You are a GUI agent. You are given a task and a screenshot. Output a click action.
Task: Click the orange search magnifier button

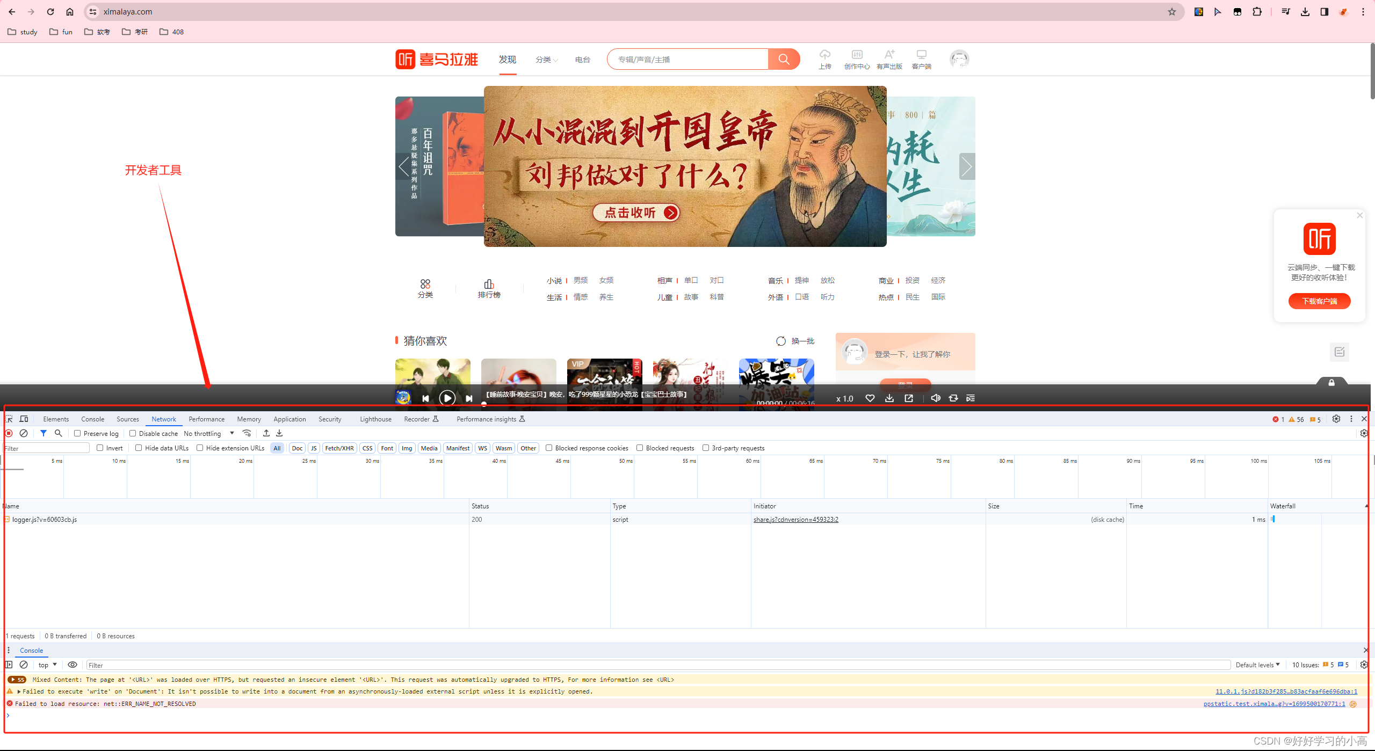[784, 59]
